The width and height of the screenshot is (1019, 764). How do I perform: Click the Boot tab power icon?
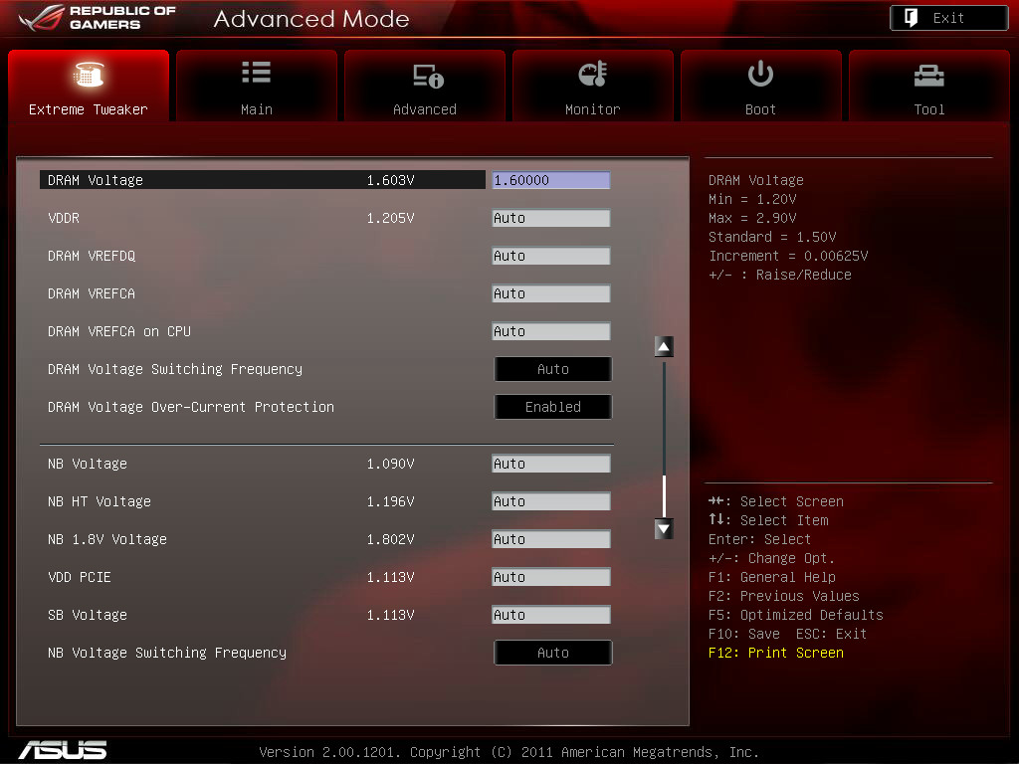(760, 74)
